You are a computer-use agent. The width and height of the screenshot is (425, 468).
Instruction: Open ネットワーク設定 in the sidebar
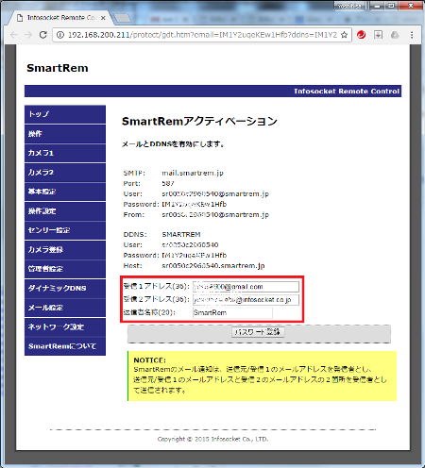point(65,326)
